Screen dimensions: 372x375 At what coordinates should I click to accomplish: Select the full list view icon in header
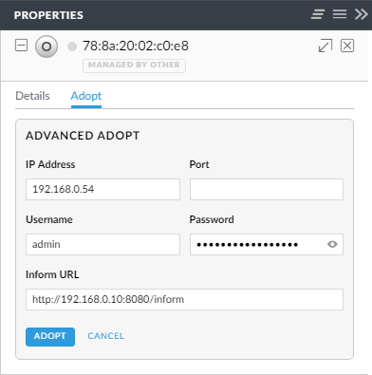pos(340,14)
